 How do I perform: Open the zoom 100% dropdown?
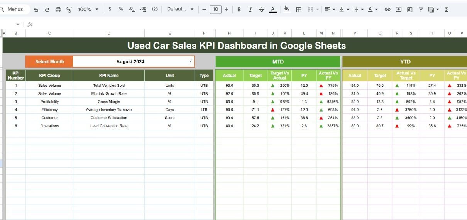[88, 10]
